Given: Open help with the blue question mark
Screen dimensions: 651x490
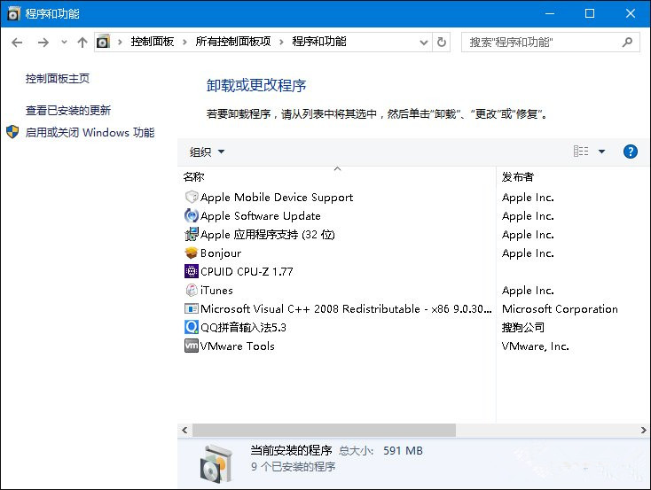Looking at the screenshot, I should pos(631,152).
